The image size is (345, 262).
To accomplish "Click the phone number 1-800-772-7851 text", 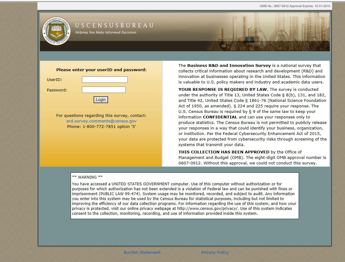I will click(99, 126).
